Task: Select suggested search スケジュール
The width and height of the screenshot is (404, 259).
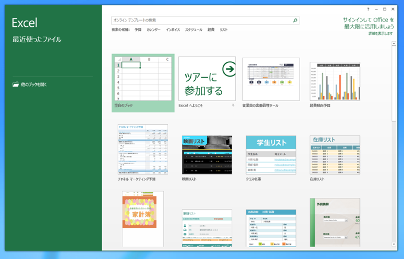Action: pos(194,30)
